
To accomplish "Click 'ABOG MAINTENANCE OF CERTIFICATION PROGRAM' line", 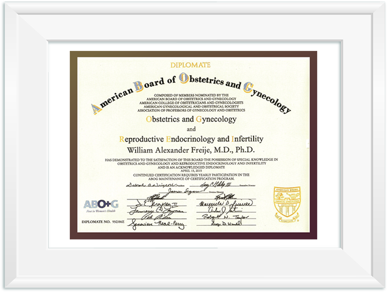I will click(191, 179).
